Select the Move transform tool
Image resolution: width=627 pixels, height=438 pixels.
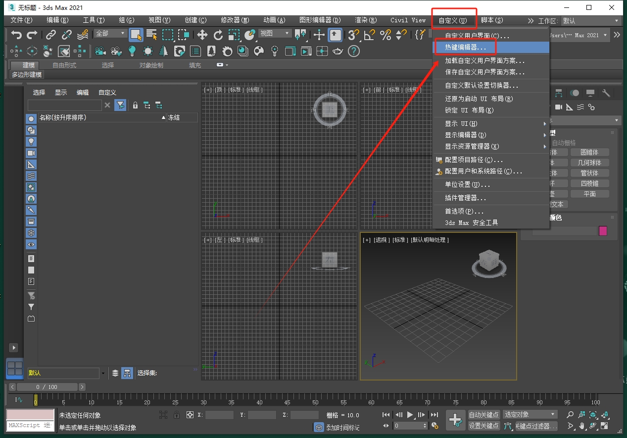[202, 35]
